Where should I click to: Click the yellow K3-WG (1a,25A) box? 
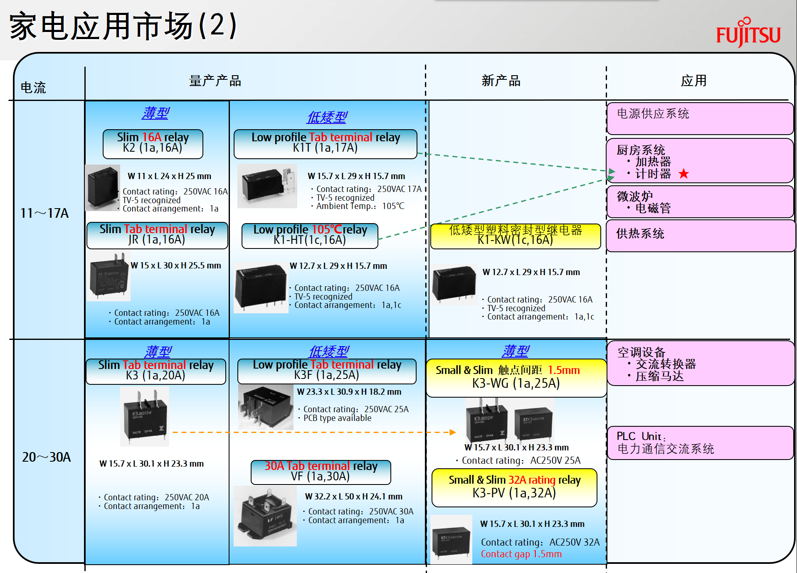click(516, 378)
